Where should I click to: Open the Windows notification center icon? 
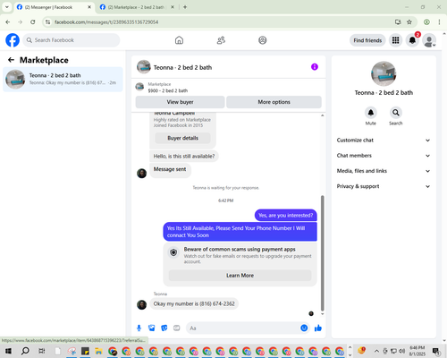click(x=436, y=351)
